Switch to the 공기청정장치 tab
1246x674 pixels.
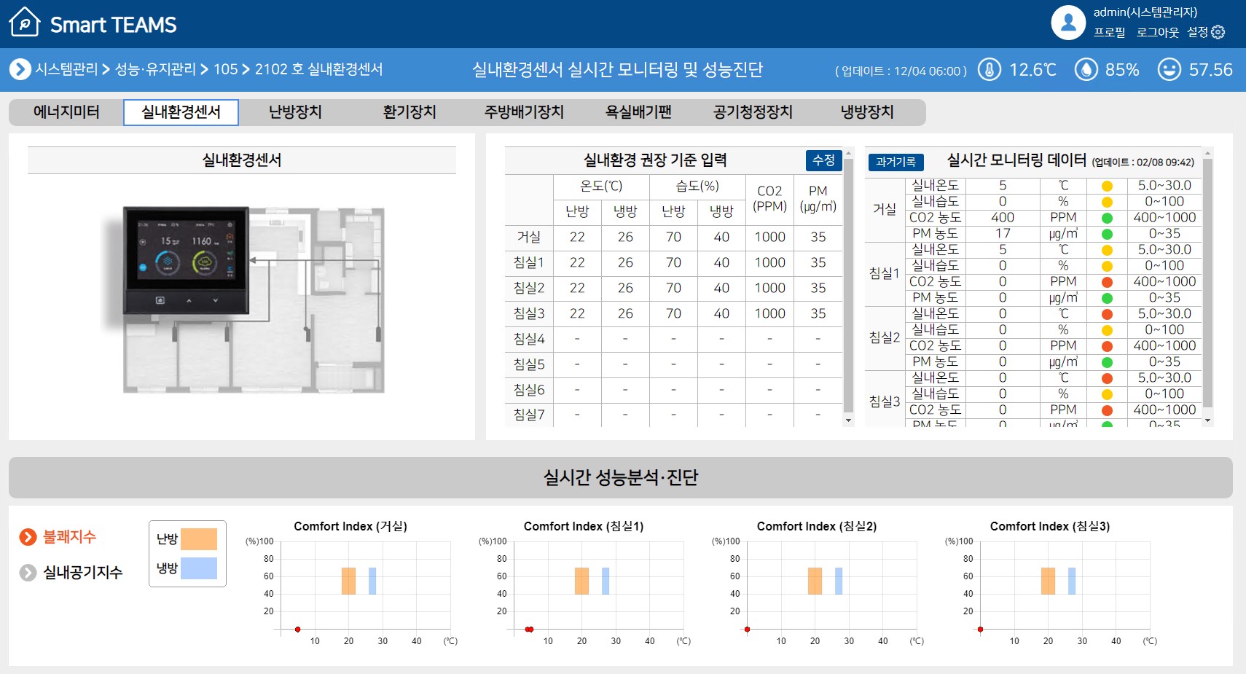coord(753,112)
